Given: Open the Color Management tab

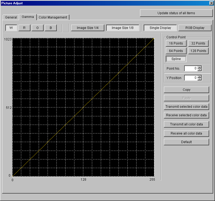Looking at the screenshot, I should [x=53, y=17].
